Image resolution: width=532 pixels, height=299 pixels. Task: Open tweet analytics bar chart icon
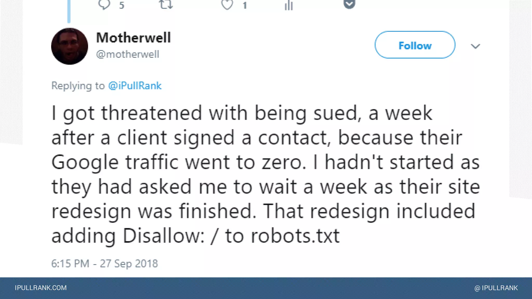point(289,5)
